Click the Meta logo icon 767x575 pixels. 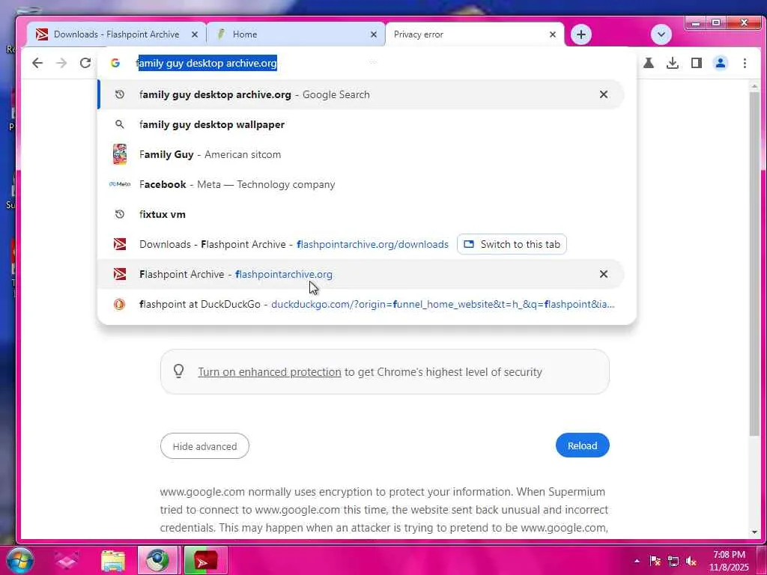pos(120,184)
